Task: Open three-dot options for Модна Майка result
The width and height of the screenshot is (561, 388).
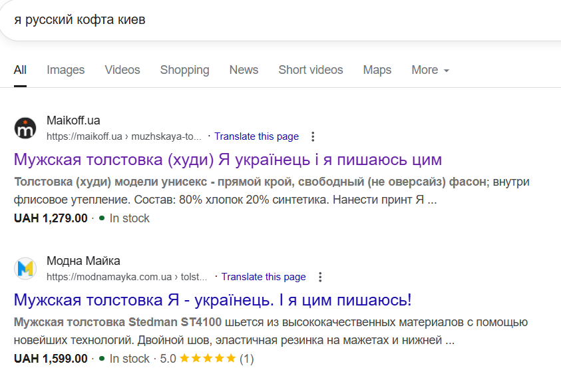Action: pos(320,277)
